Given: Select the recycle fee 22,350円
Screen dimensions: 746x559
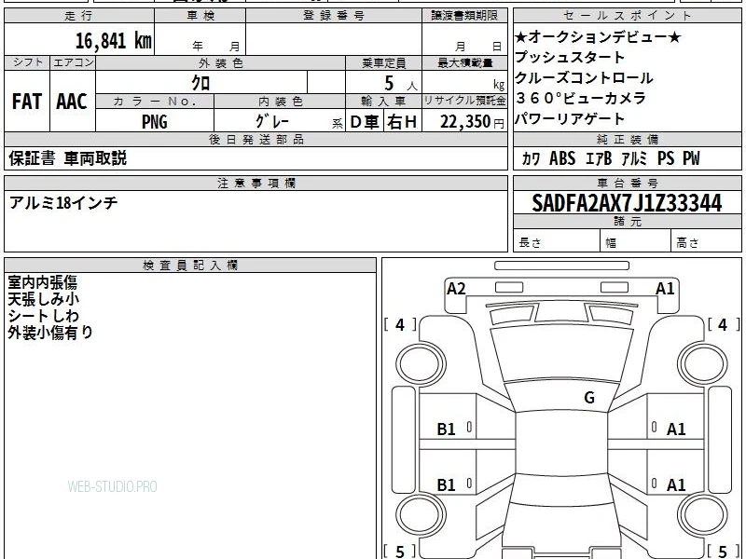Looking at the screenshot, I should tap(472, 122).
